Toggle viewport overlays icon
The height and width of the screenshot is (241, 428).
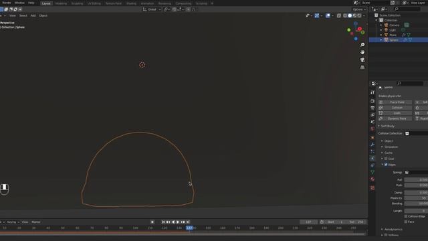click(328, 15)
